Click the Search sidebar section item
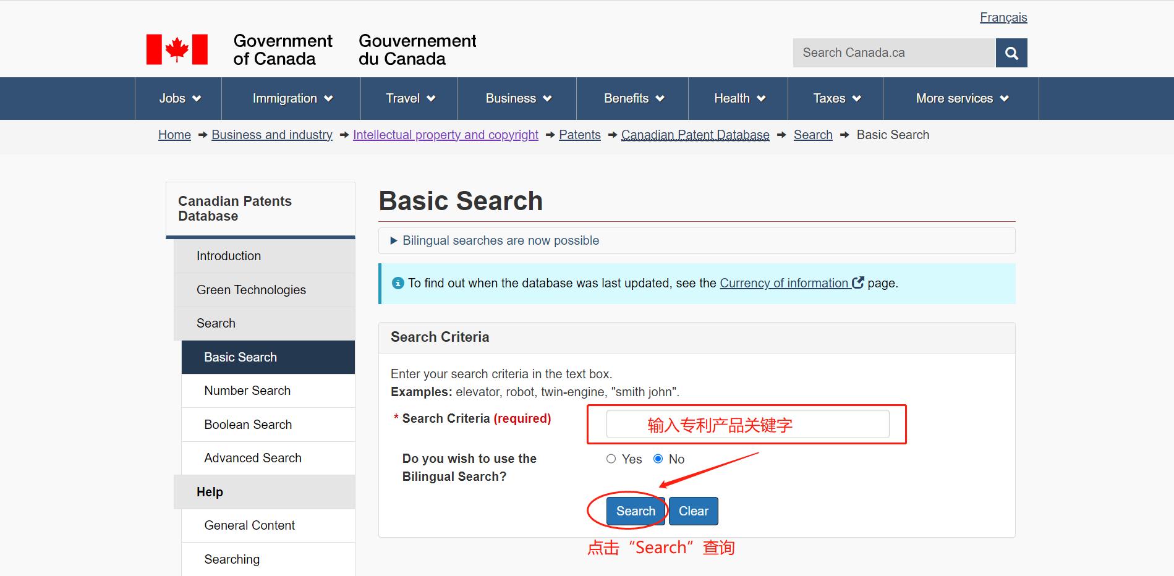The height and width of the screenshot is (576, 1174). coord(265,323)
